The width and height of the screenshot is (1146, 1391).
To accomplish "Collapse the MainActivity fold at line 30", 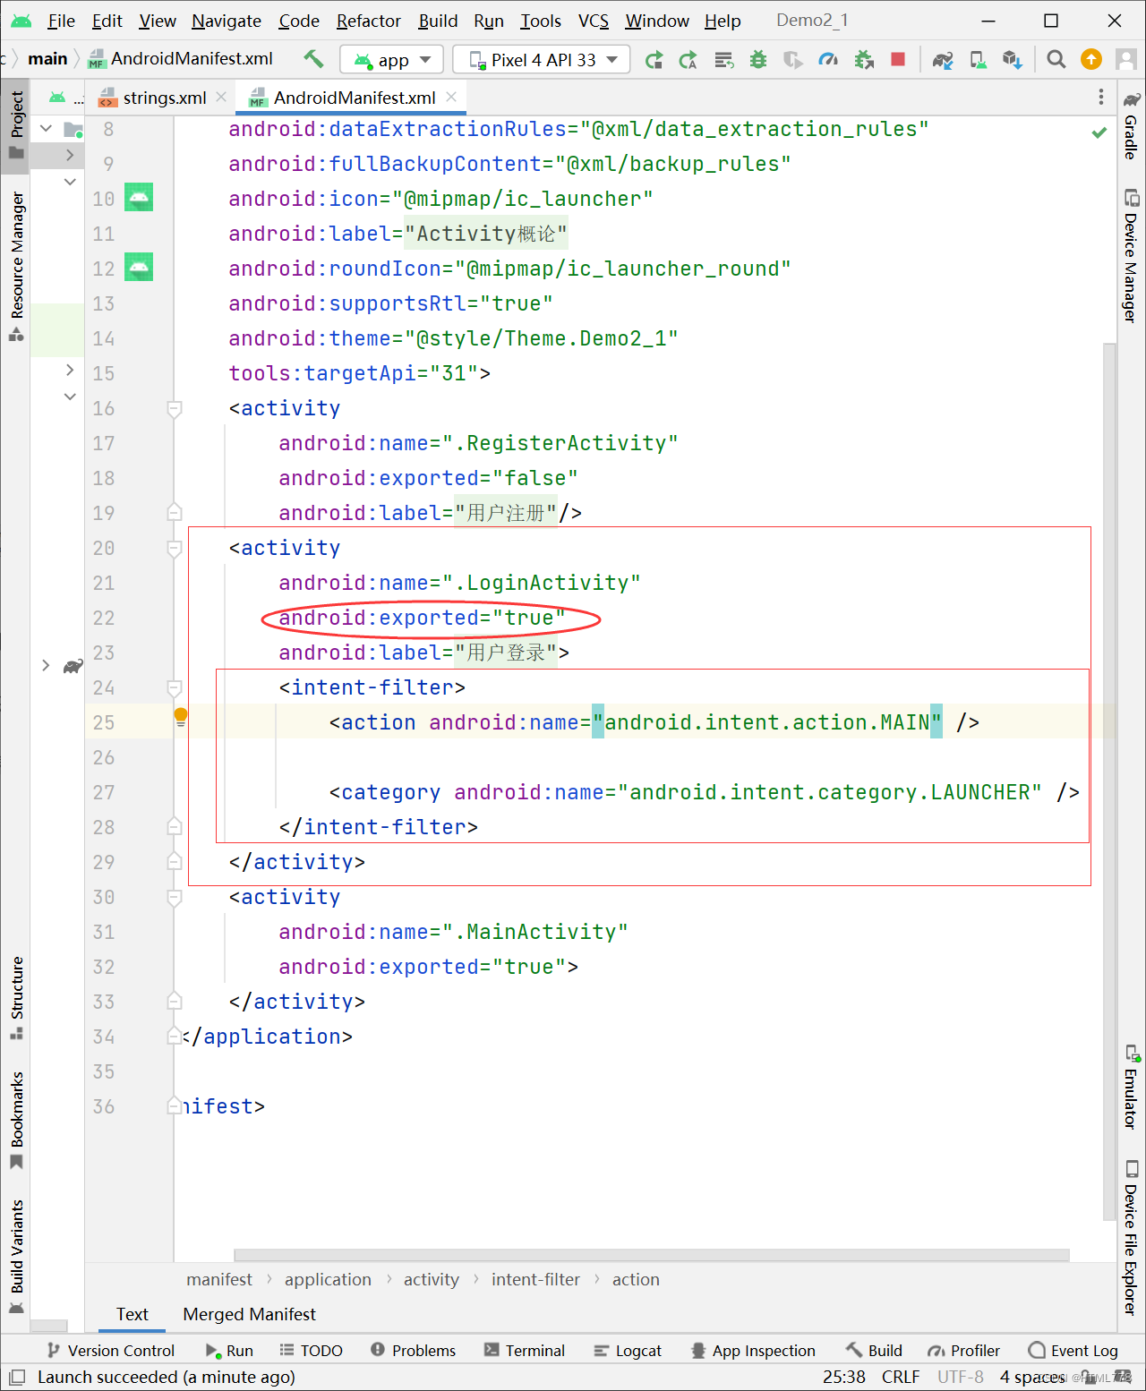I will coord(175,898).
